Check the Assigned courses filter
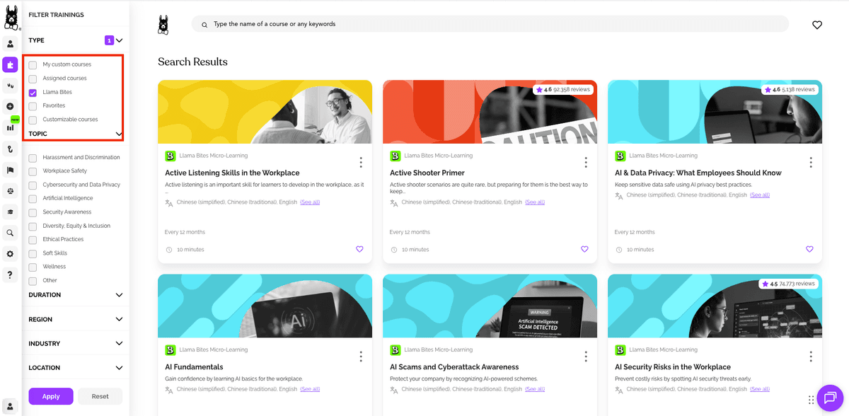 point(33,79)
